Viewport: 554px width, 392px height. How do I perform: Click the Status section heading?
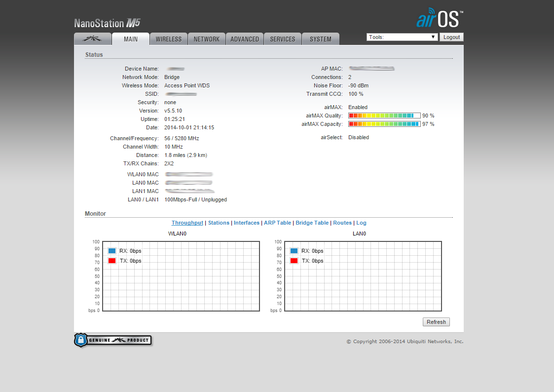point(94,55)
